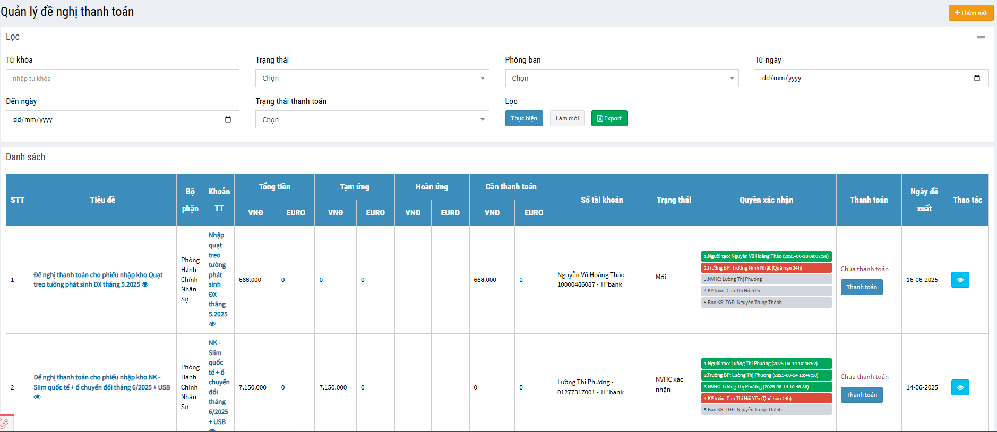Click the eye view button in row 1
Viewport: 997px width, 432px height.
coord(960,280)
